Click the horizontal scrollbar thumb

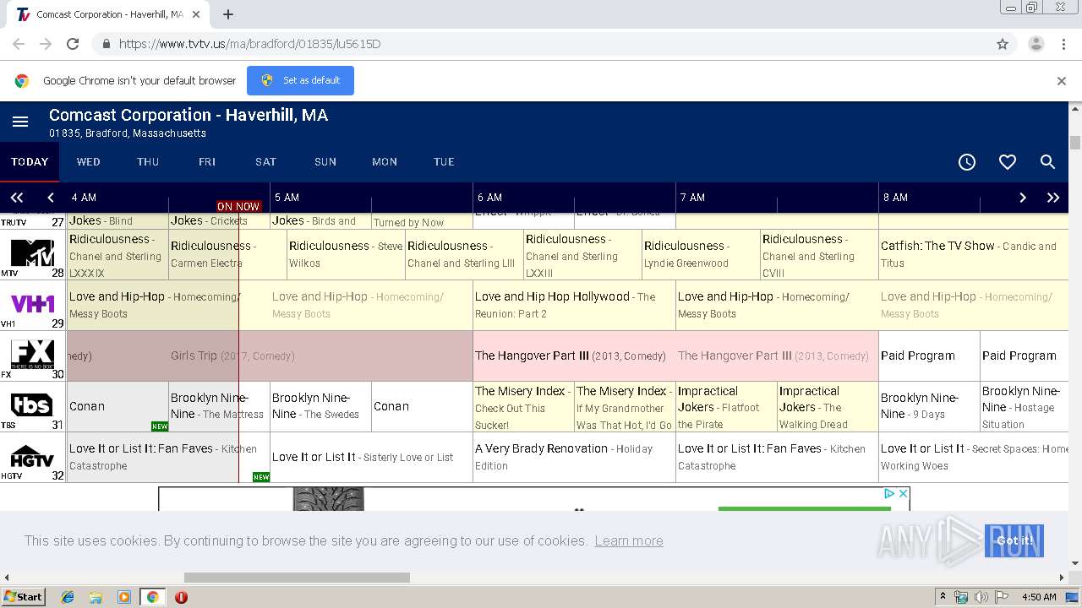point(297,578)
